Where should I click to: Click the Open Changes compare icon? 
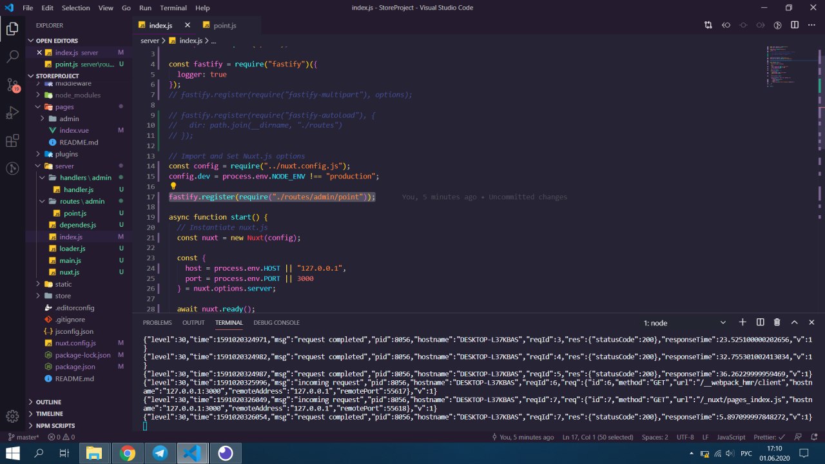point(708,25)
